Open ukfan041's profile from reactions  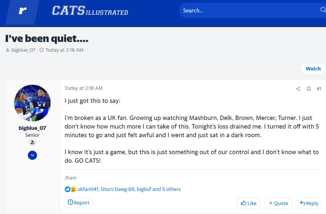pos(88,189)
